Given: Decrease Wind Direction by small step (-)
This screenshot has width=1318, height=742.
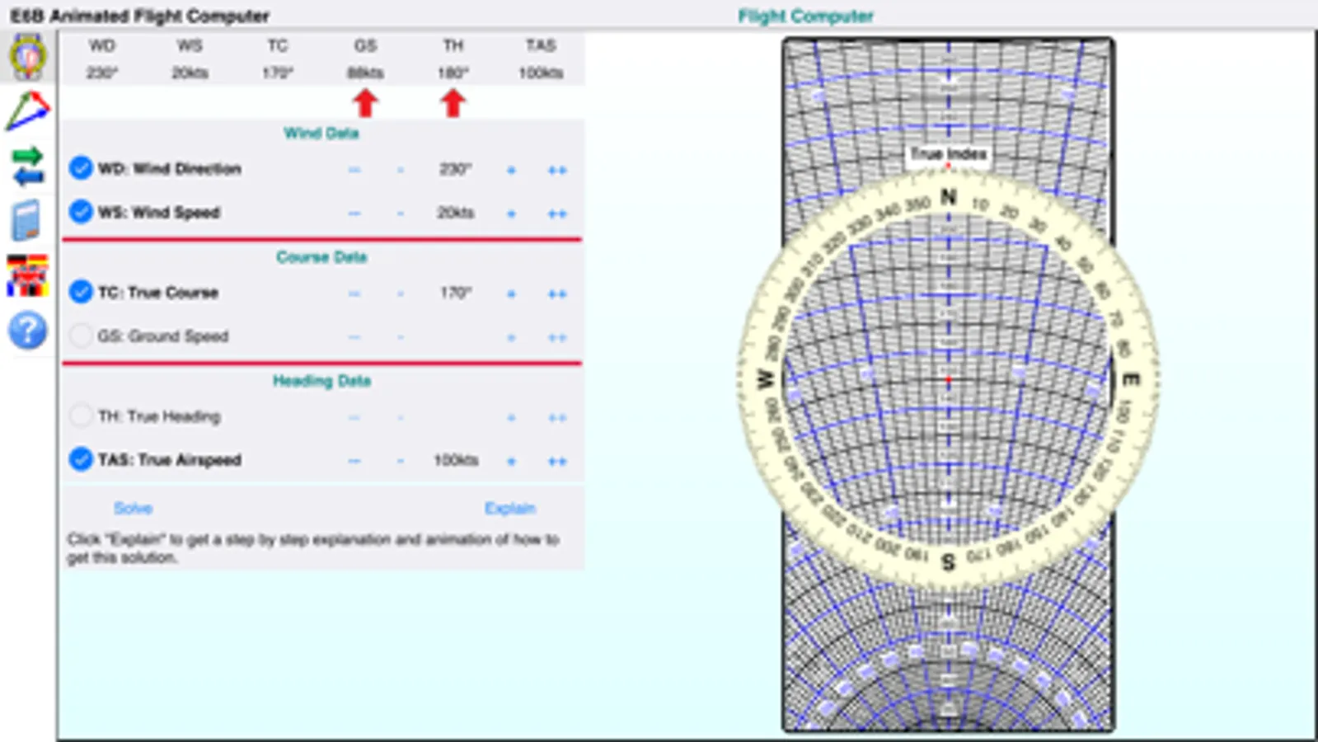Looking at the screenshot, I should click(401, 170).
